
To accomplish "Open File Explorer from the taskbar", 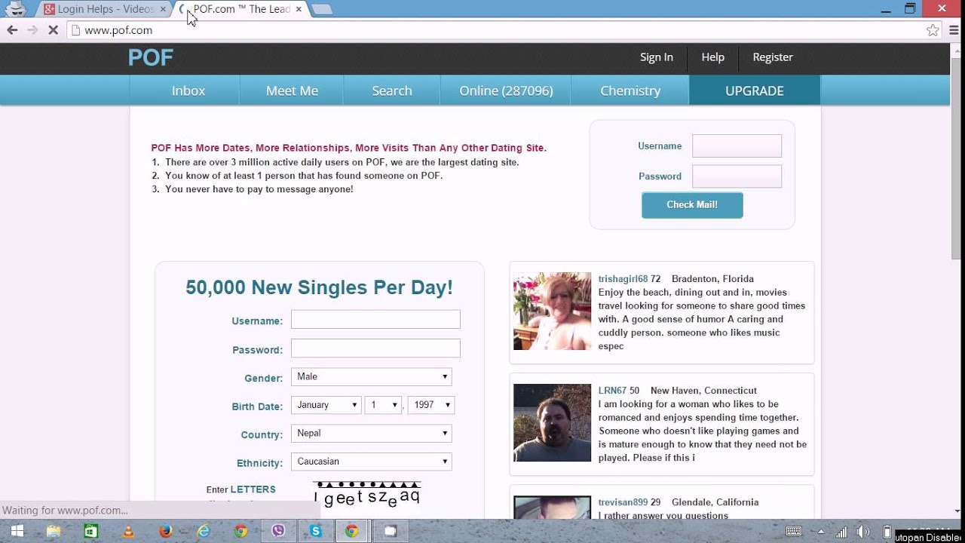I will point(54,531).
